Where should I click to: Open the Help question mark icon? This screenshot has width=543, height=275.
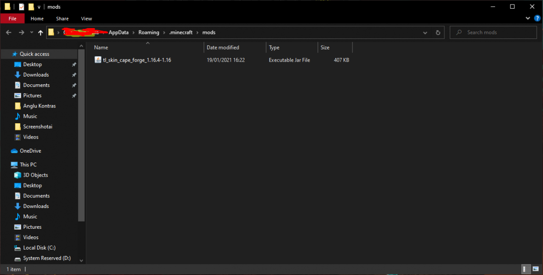(x=537, y=19)
